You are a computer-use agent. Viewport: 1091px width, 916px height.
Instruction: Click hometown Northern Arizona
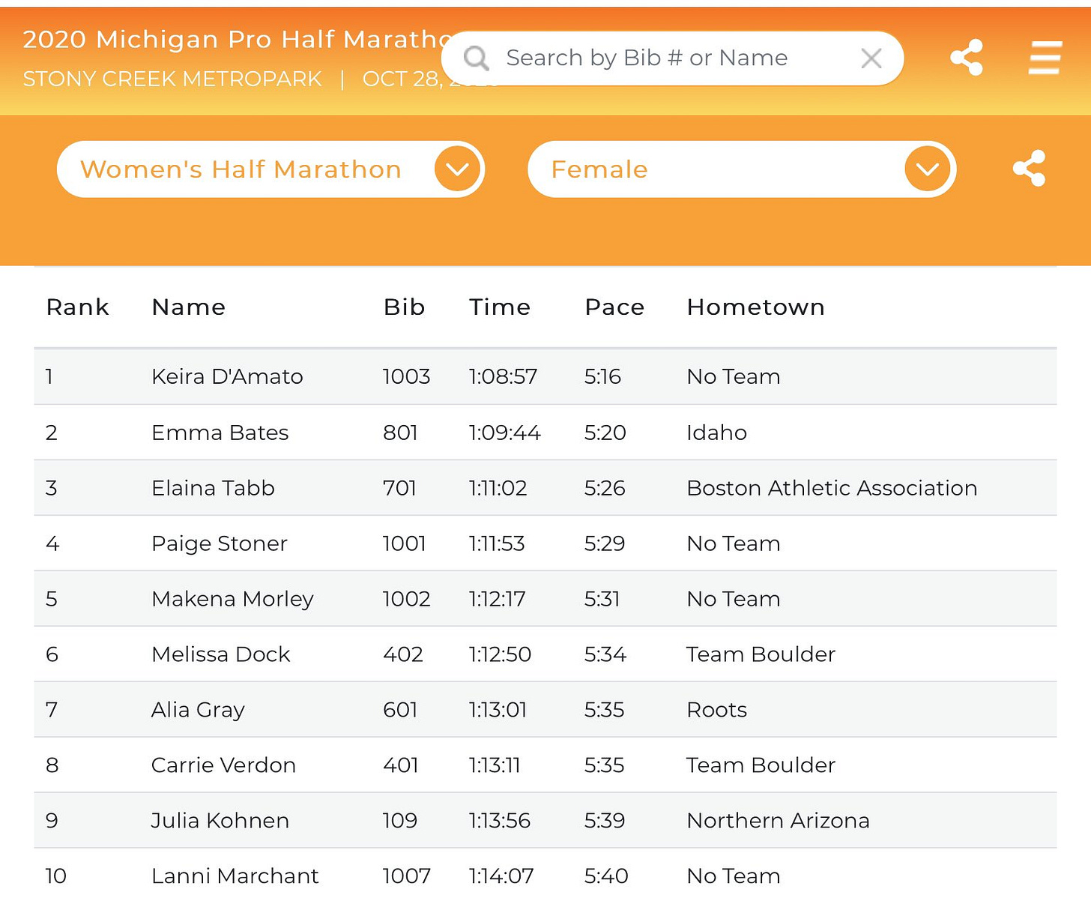[x=779, y=821]
